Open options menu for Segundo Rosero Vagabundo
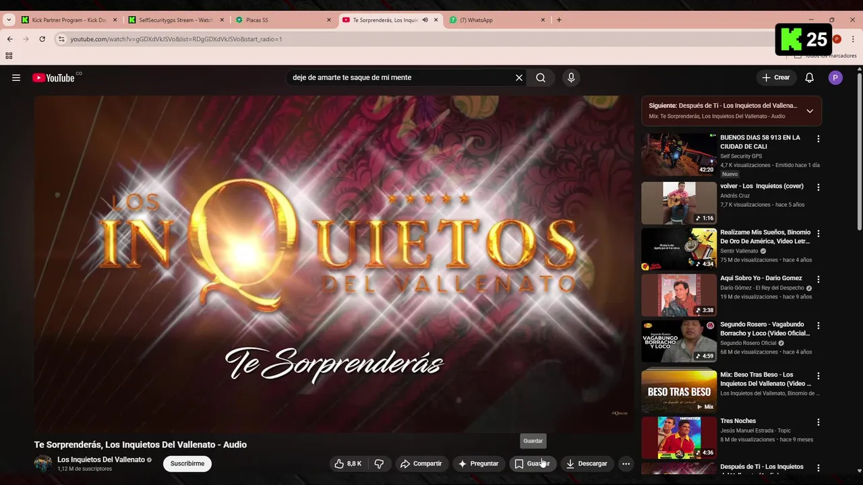Viewport: 863px width, 485px height. click(x=819, y=326)
